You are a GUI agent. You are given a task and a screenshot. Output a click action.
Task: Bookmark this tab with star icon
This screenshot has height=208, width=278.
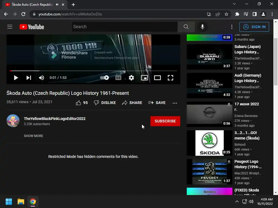(226, 14)
